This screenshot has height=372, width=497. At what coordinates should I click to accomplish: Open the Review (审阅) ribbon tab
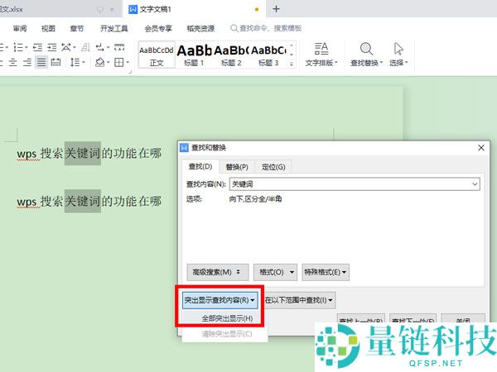pos(20,28)
